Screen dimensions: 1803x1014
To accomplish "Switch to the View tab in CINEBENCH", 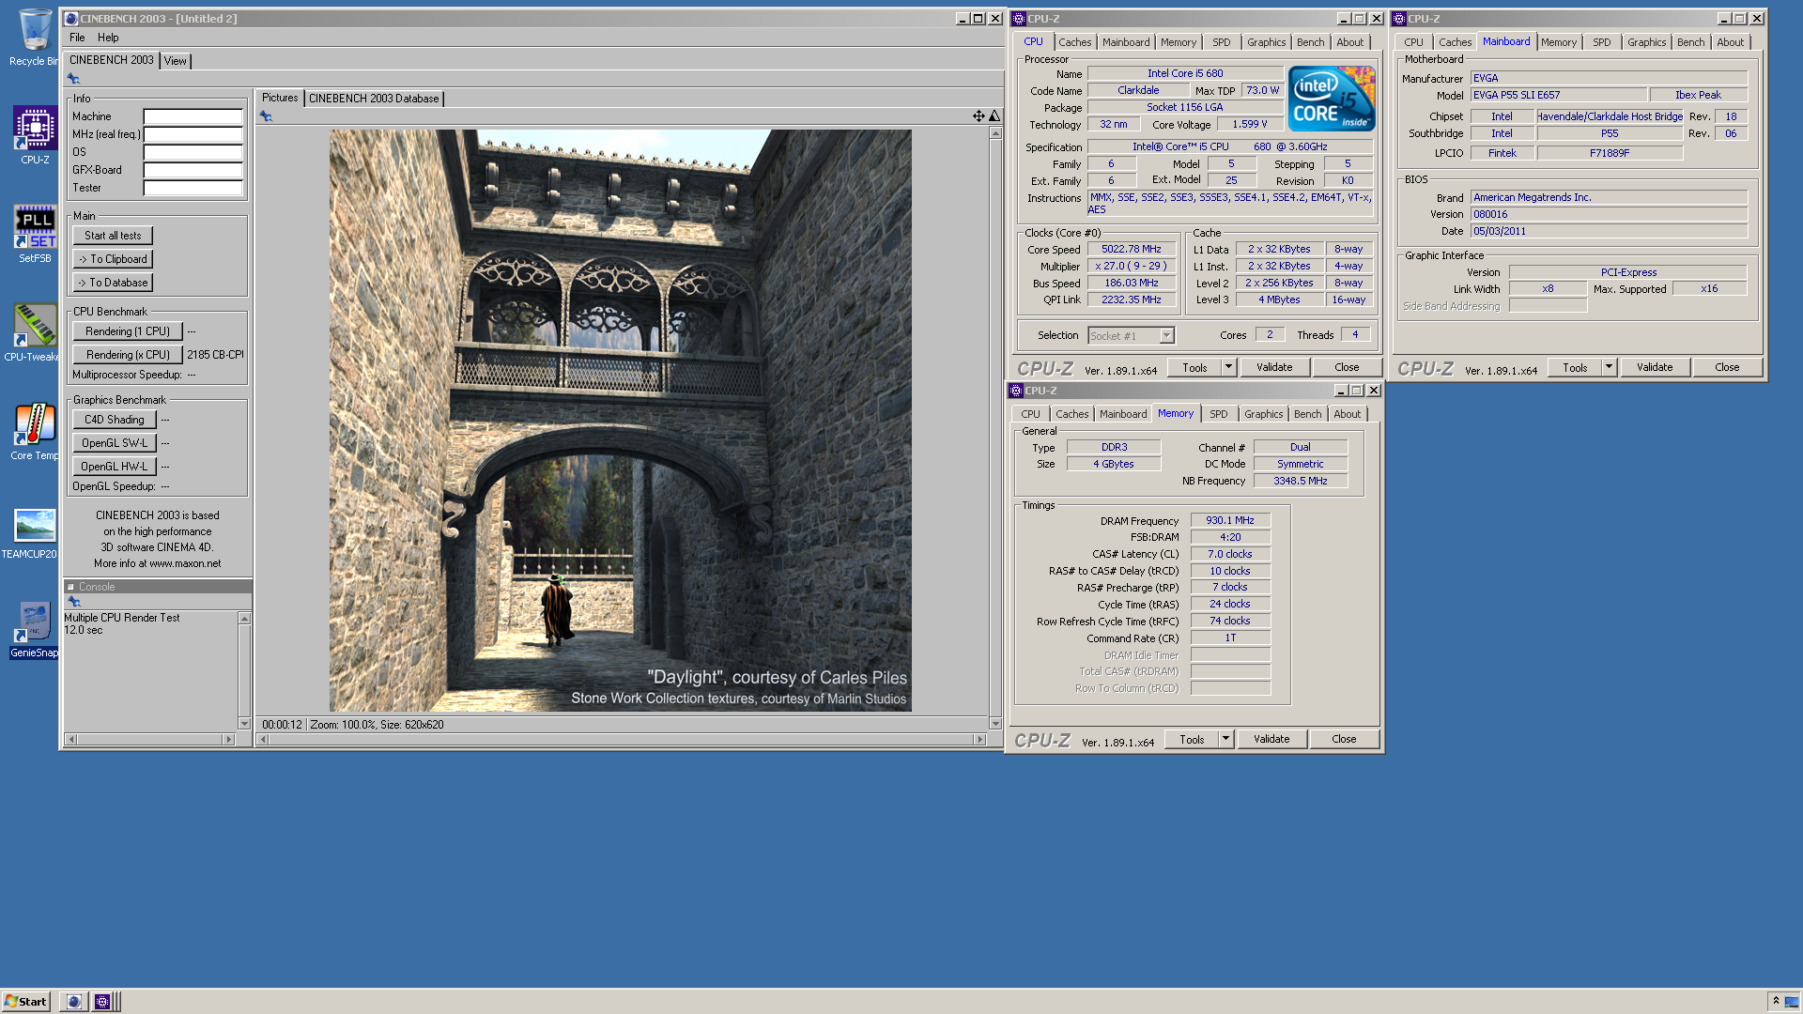I will [x=175, y=61].
